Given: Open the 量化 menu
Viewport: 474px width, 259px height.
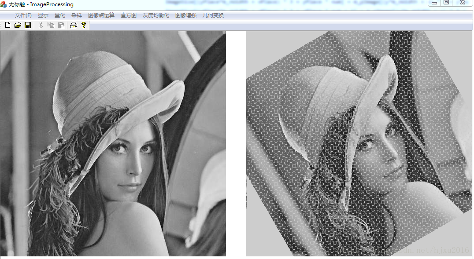Looking at the screenshot, I should 60,15.
